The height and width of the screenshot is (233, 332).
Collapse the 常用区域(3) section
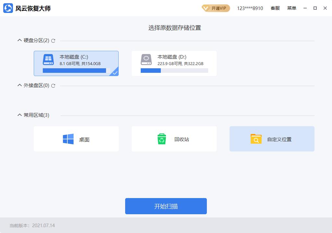coord(19,115)
